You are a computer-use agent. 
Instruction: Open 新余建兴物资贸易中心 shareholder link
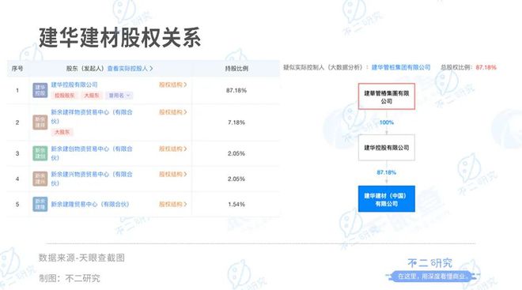coord(92,179)
